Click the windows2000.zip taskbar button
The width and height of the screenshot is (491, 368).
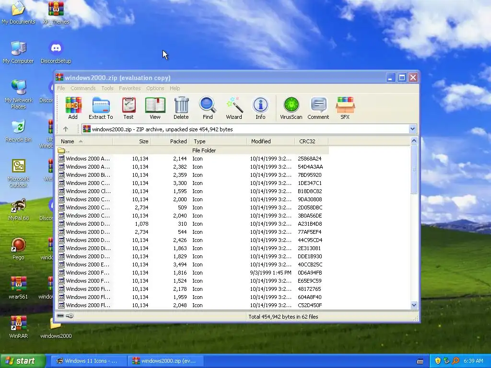[x=165, y=361]
